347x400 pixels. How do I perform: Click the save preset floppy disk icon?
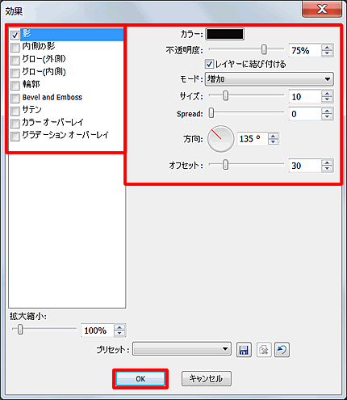[x=244, y=350]
